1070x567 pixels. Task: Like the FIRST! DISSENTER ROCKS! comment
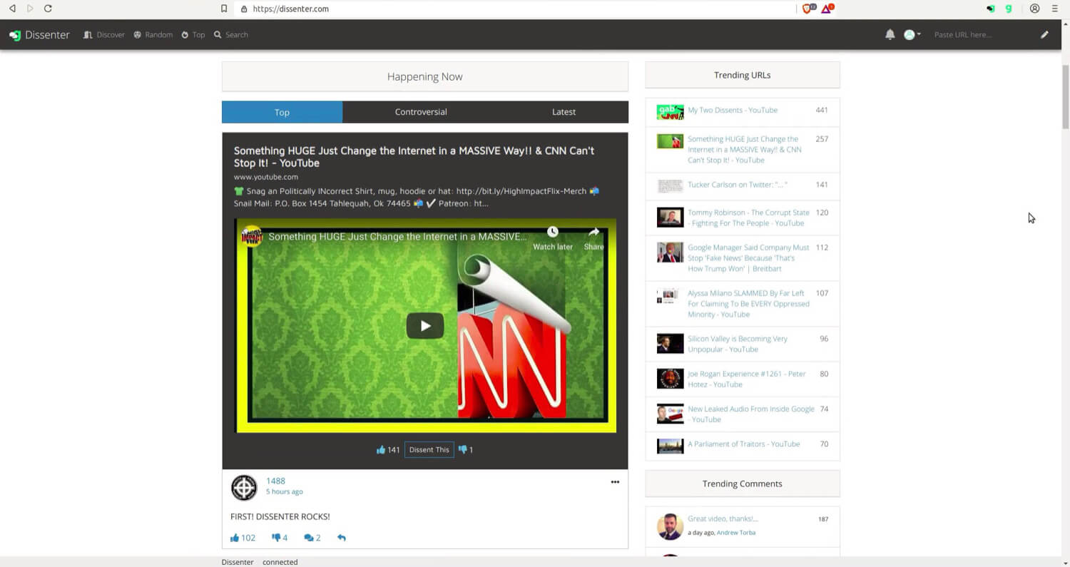click(x=243, y=538)
